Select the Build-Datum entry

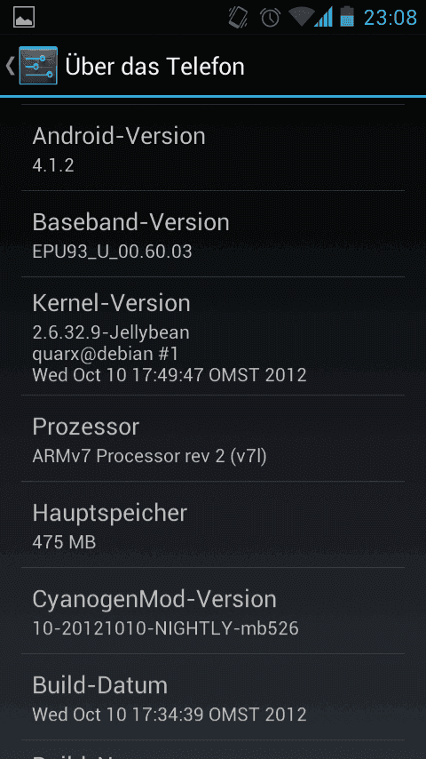click(213, 697)
